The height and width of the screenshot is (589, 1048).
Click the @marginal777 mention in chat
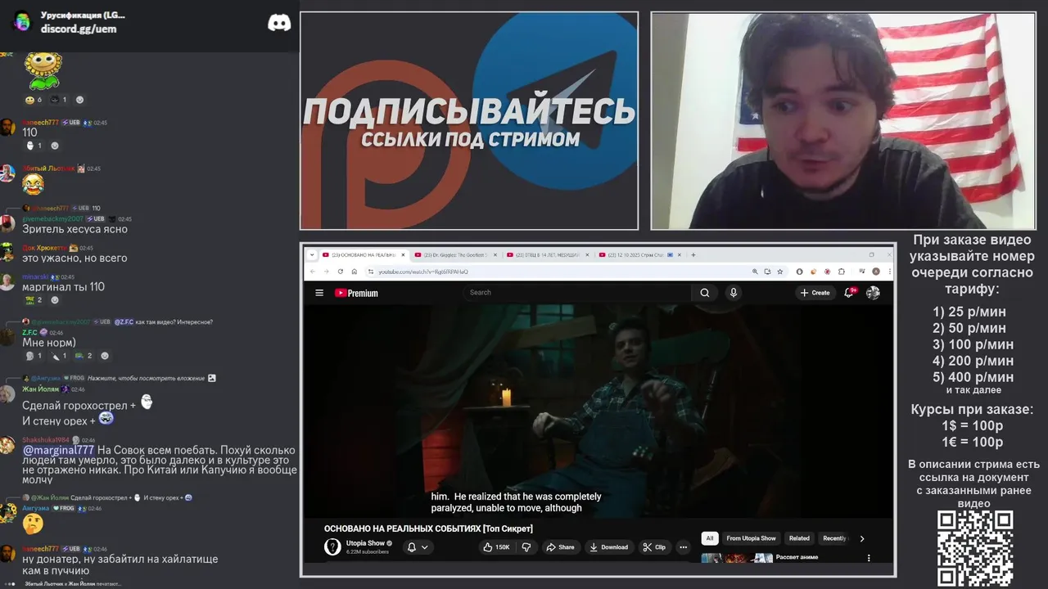pos(58,450)
